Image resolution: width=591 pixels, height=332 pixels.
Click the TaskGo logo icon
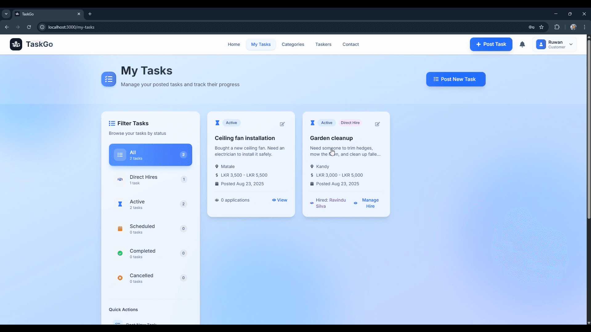tap(16, 44)
